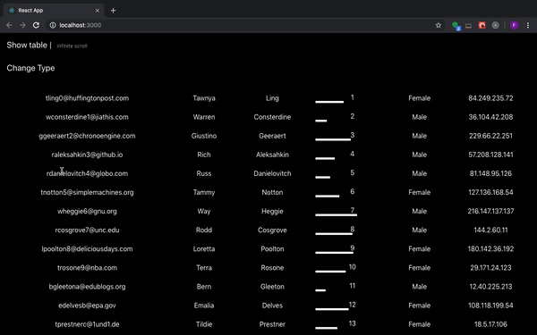Screen dimensions: 537x335
Task: Click the tling0@huffingtonpost.com email cell
Action: [88, 98]
